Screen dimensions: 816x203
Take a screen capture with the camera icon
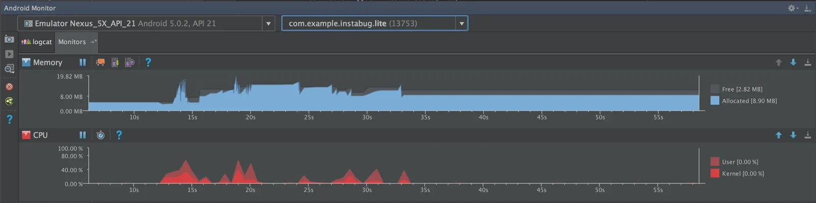click(x=9, y=39)
